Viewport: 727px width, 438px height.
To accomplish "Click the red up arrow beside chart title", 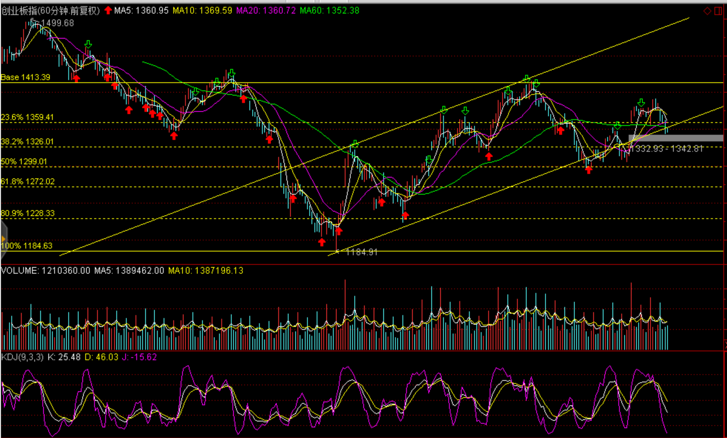I will [108, 10].
